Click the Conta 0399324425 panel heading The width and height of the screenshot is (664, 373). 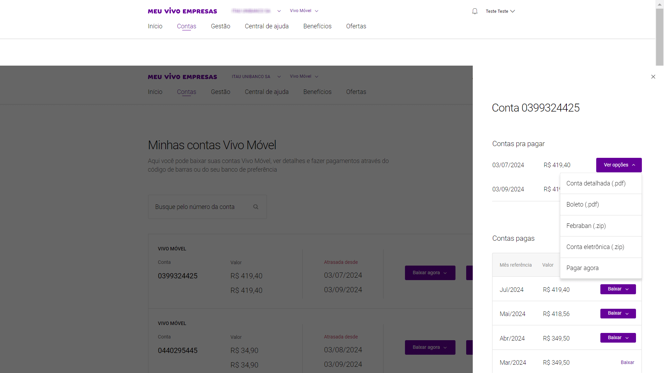pyautogui.click(x=536, y=108)
